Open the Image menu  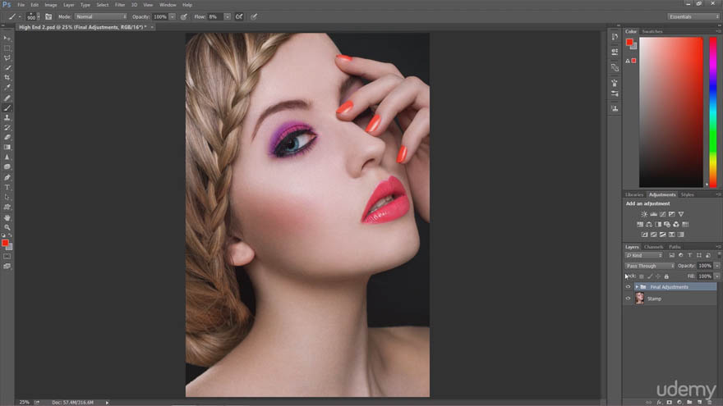tap(51, 5)
